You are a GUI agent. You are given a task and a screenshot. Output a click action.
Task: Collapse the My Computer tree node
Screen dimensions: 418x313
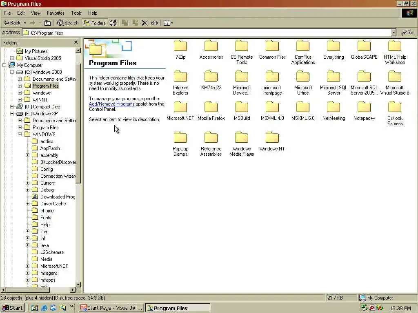pos(4,65)
